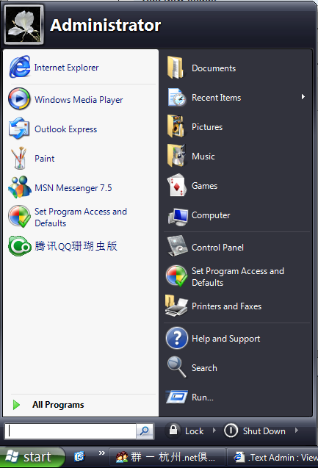Select the Pictures menu label
The width and height of the screenshot is (318, 468).
click(207, 127)
